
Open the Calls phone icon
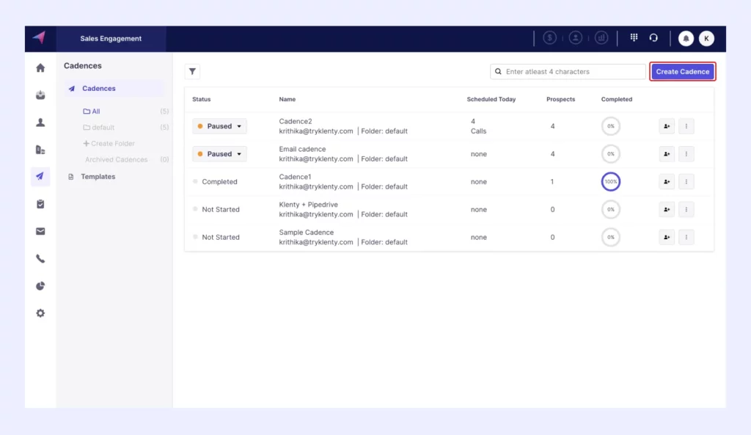coord(40,258)
